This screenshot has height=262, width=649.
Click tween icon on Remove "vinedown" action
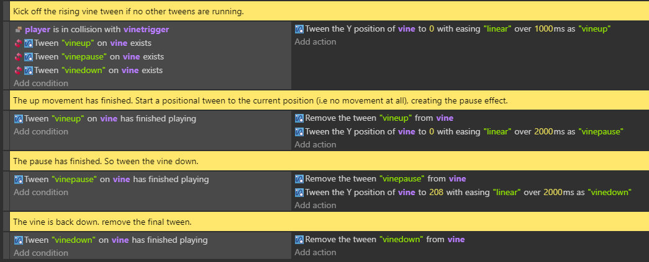tap(299, 240)
